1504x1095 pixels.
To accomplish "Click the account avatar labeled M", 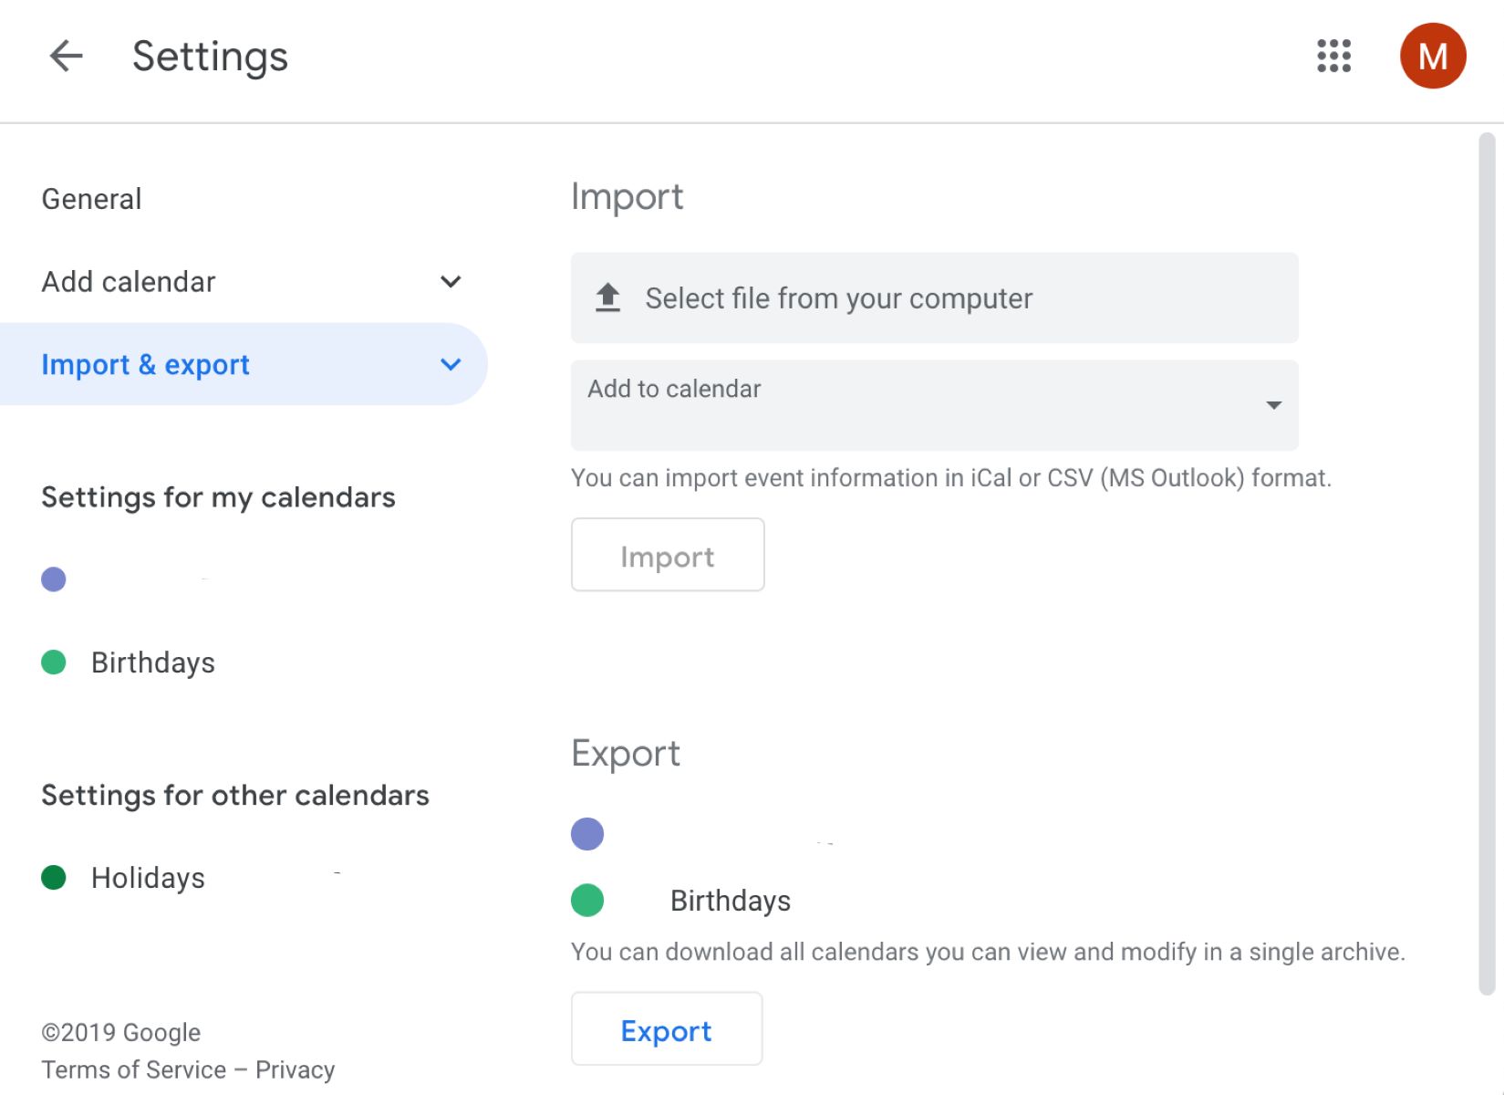I will 1432,57.
